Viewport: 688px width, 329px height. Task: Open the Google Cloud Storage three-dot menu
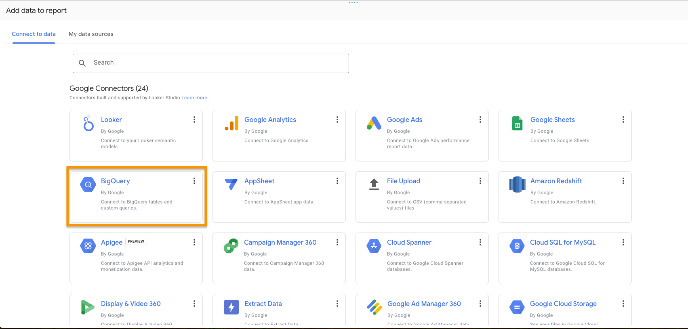click(623, 304)
